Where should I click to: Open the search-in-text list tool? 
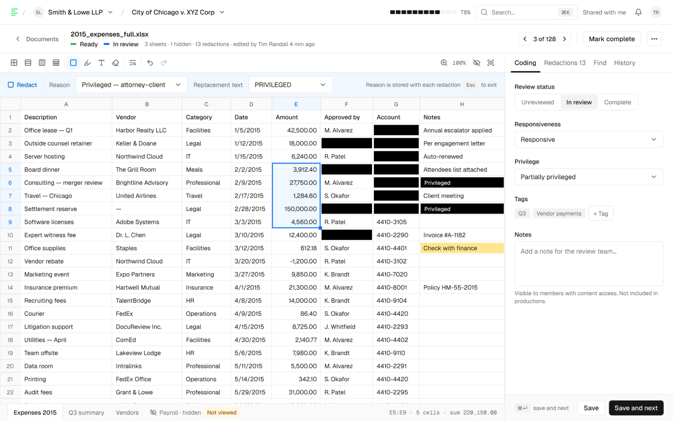132,63
